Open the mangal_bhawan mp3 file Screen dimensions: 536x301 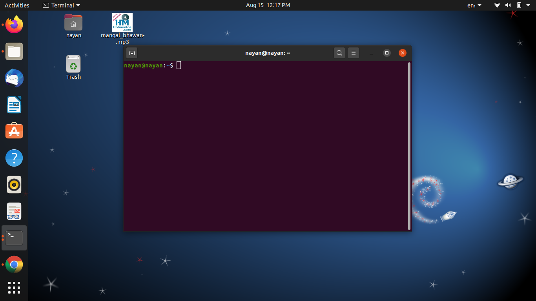pos(122,22)
